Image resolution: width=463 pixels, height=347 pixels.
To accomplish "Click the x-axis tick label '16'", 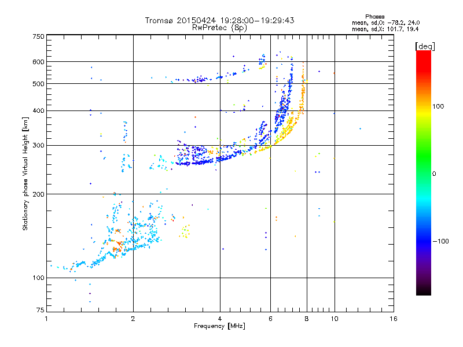I will point(394,319).
